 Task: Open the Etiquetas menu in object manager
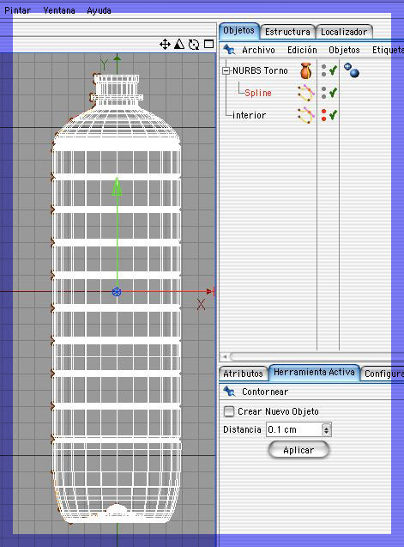coord(388,50)
